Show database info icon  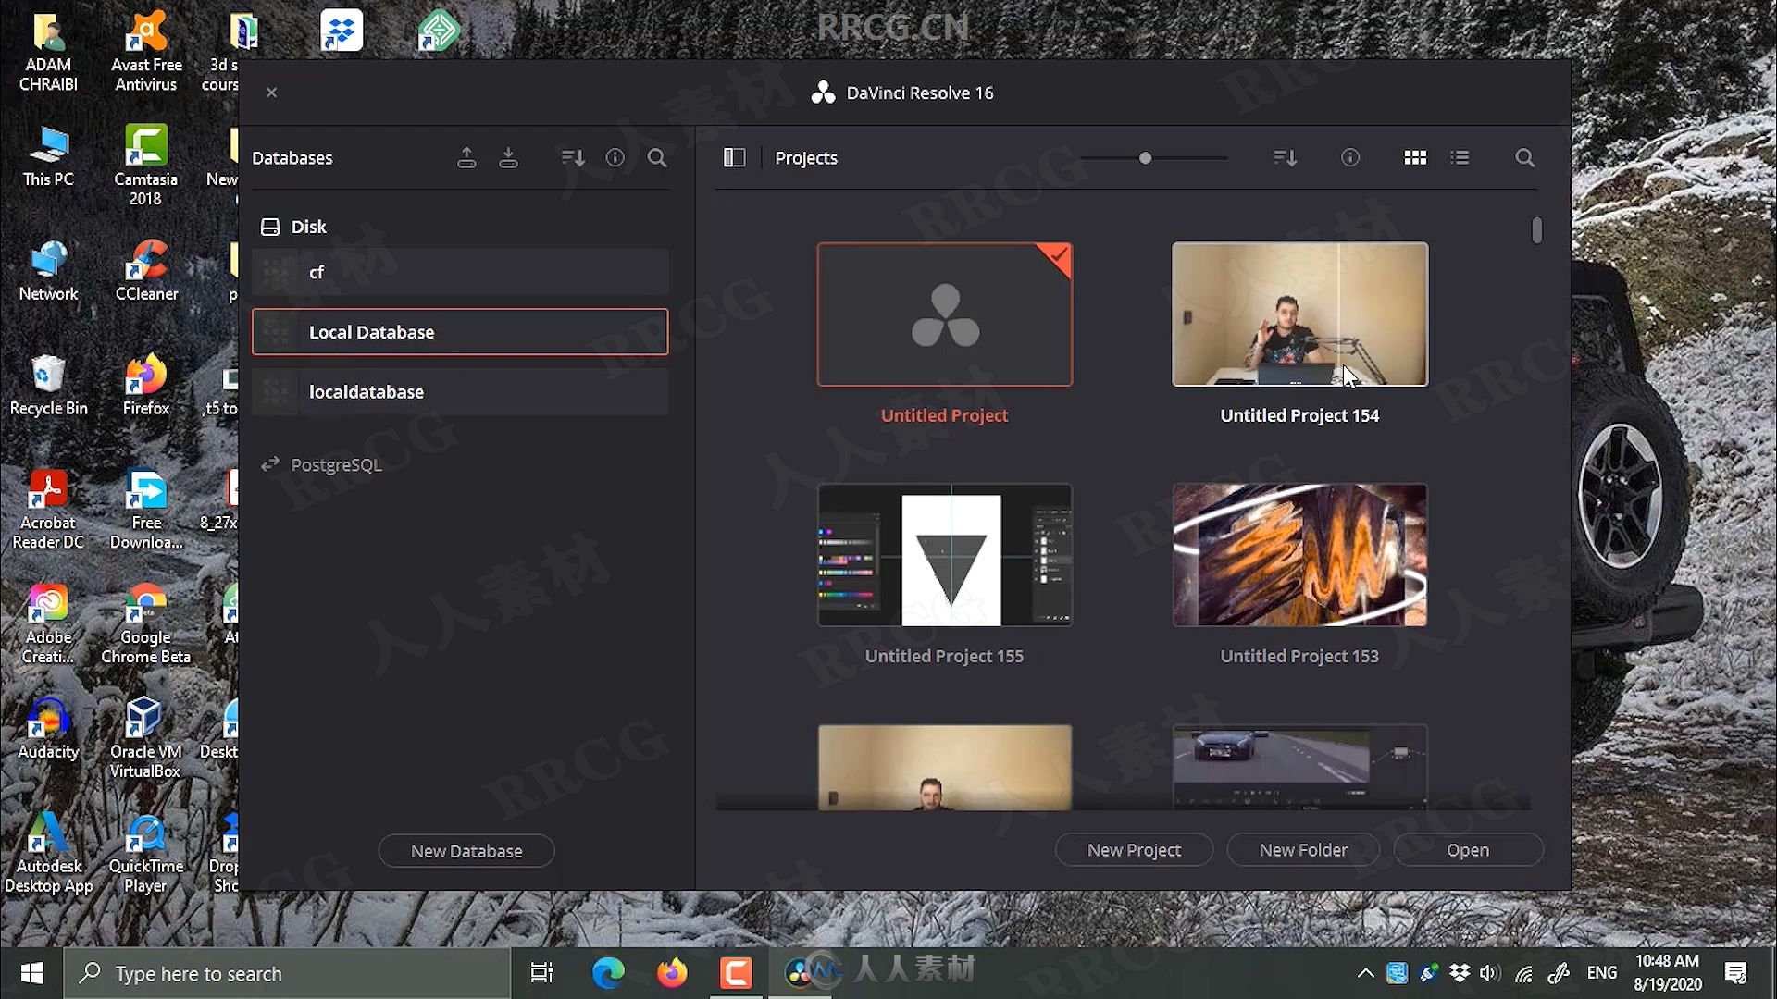(615, 158)
